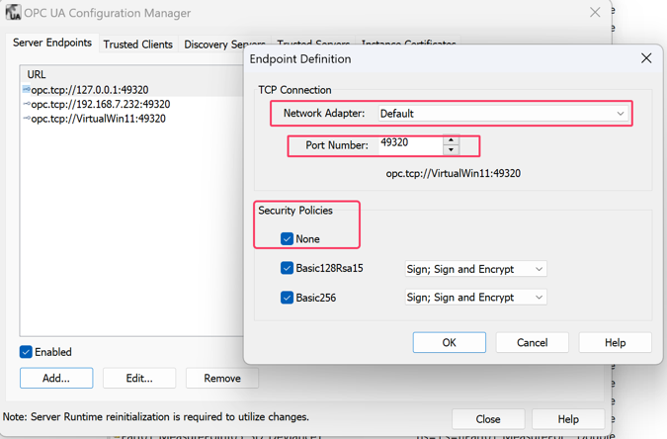667x439 pixels.
Task: Switch to the Trusted Clients tab
Action: pos(137,44)
